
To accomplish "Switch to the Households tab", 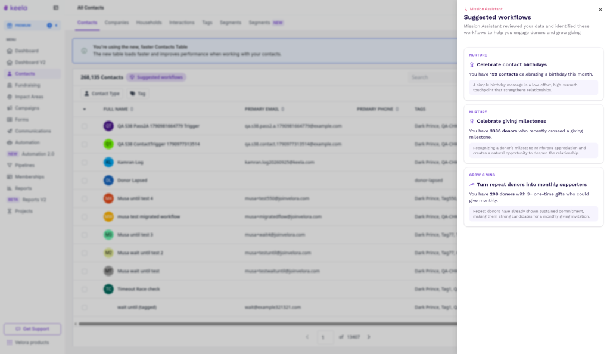I will (149, 23).
